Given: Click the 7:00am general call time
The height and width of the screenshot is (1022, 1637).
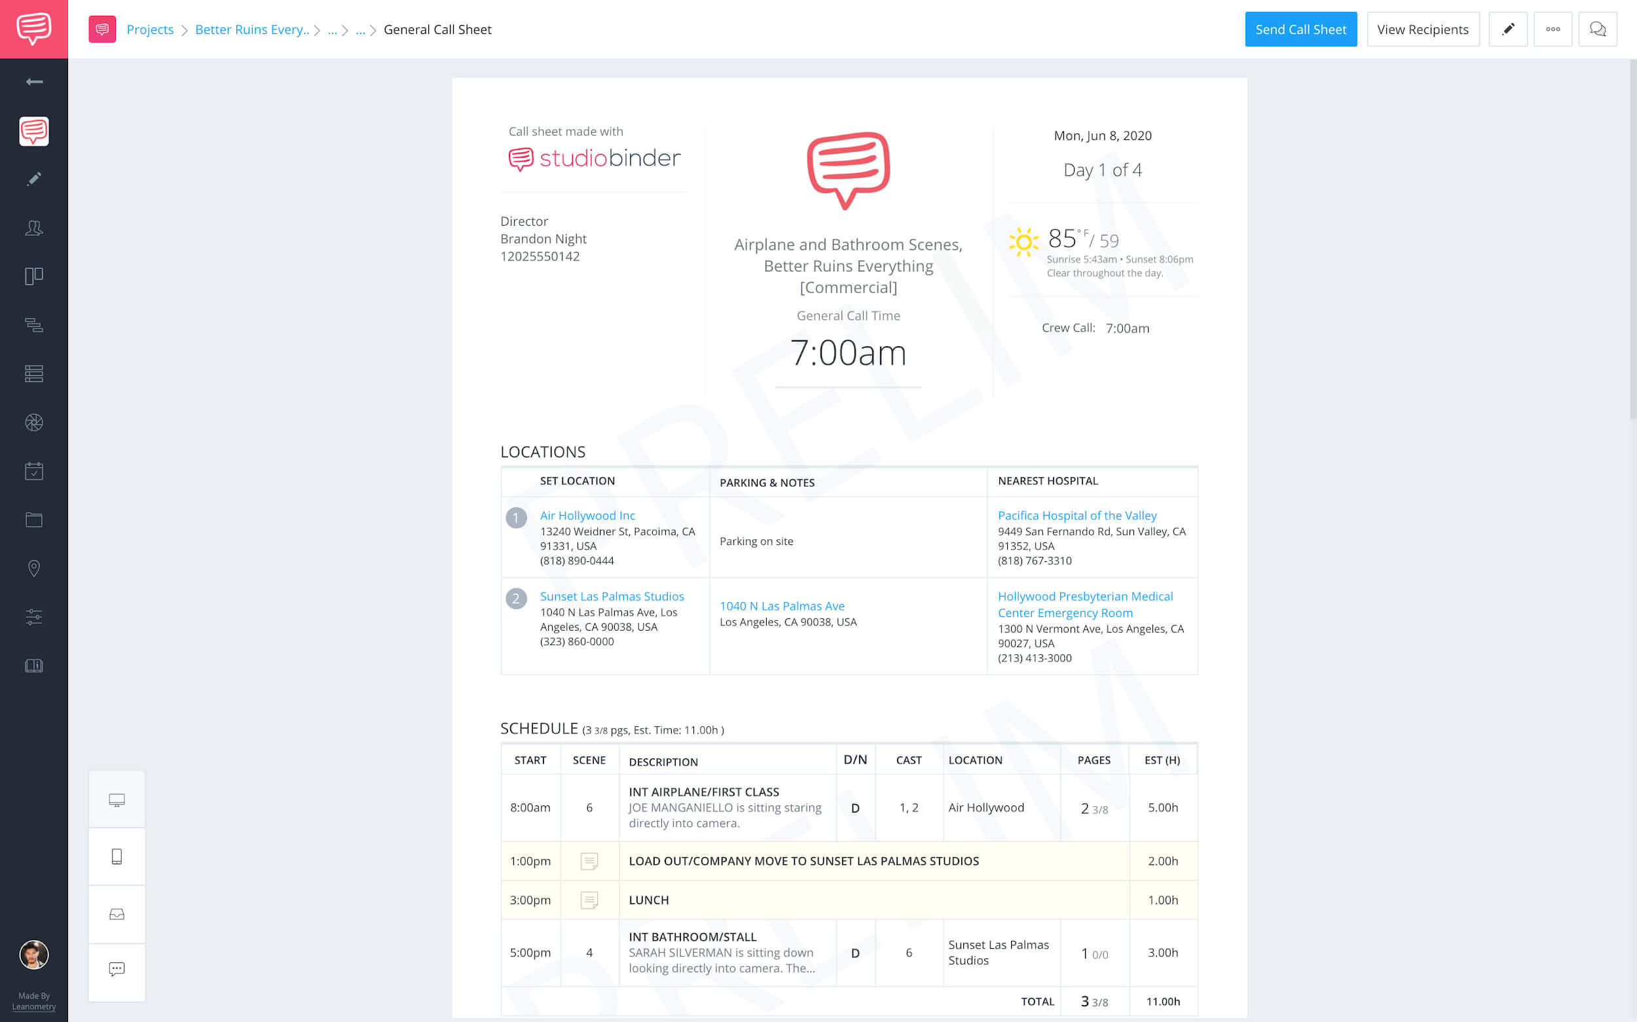Looking at the screenshot, I should [848, 353].
